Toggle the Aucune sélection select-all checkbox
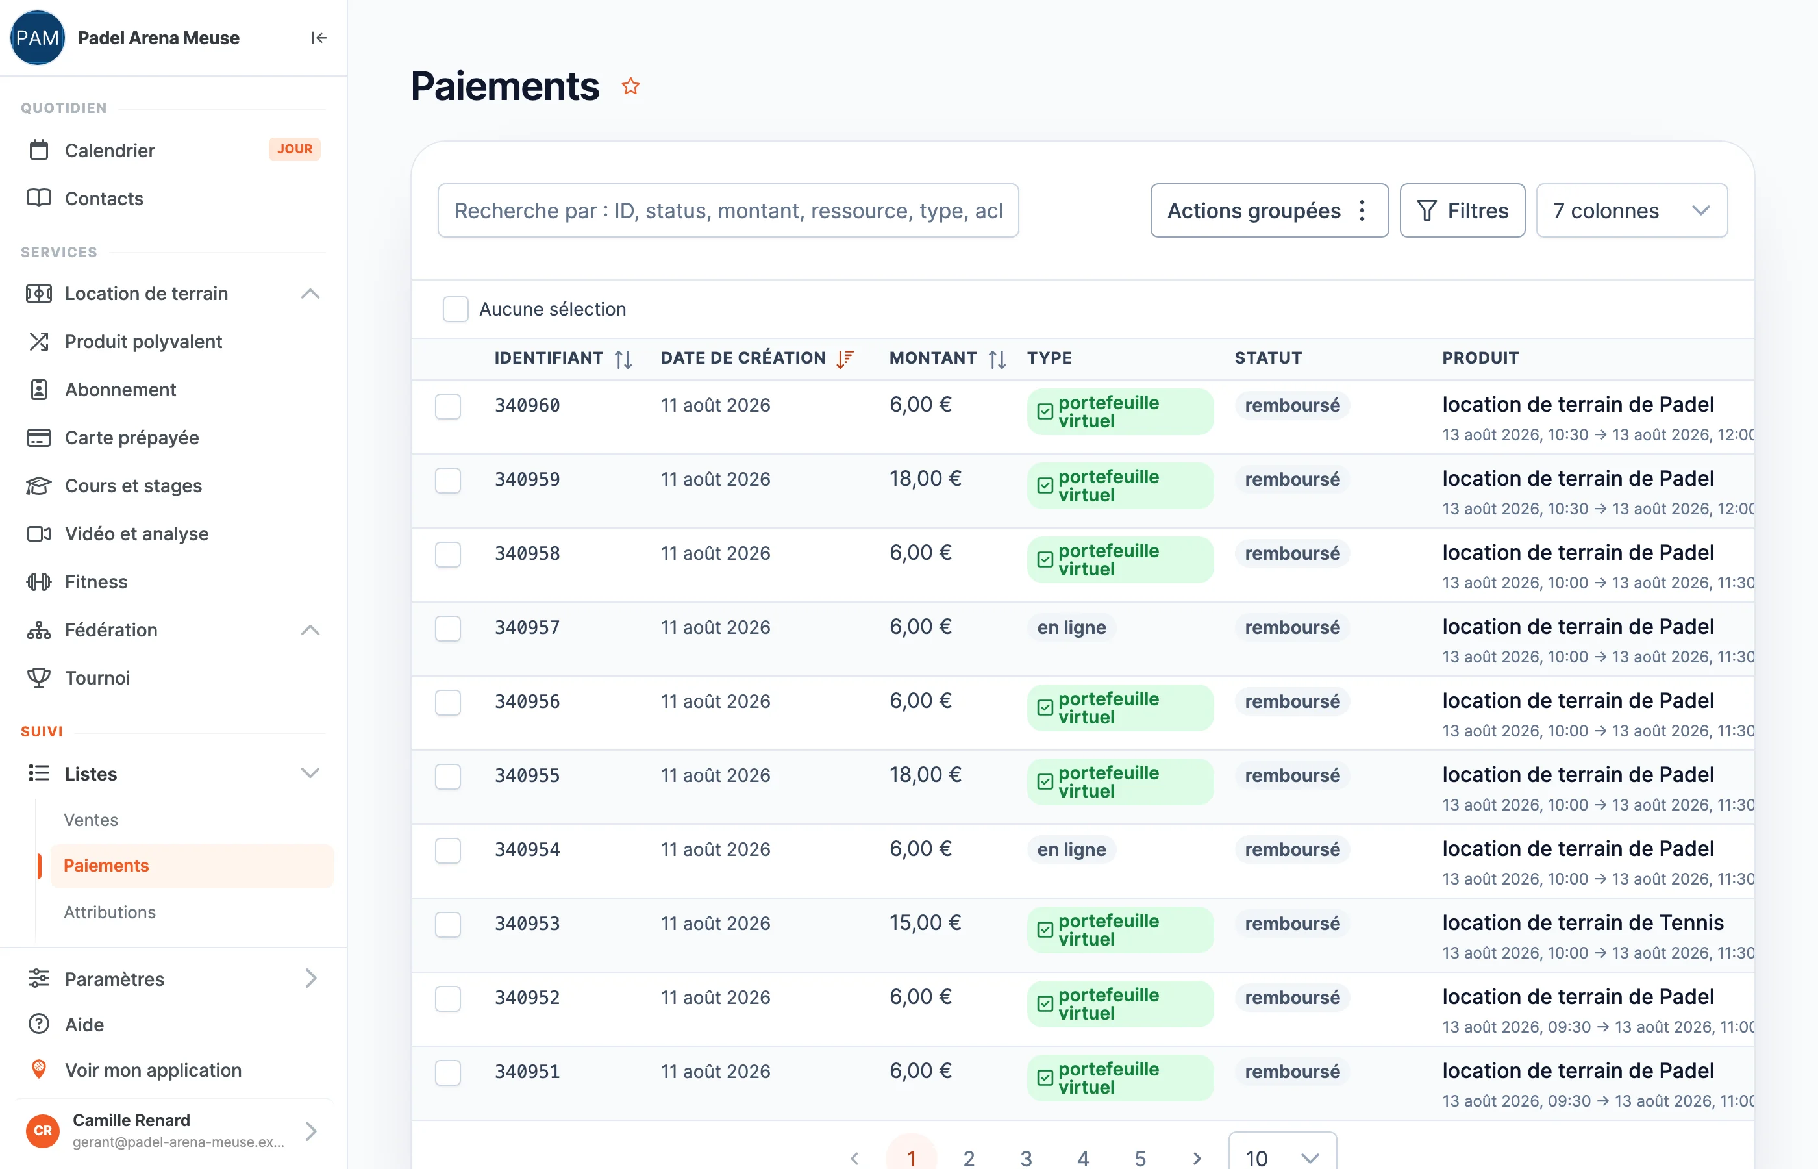Viewport: 1818px width, 1169px height. [455, 309]
